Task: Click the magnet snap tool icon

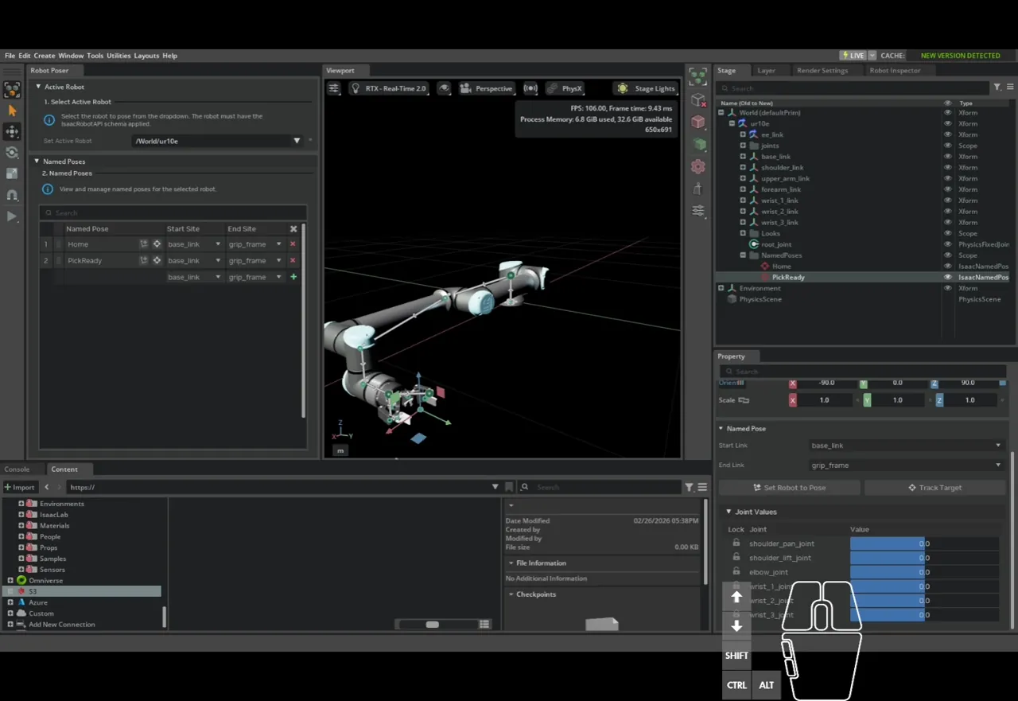Action: coord(12,195)
